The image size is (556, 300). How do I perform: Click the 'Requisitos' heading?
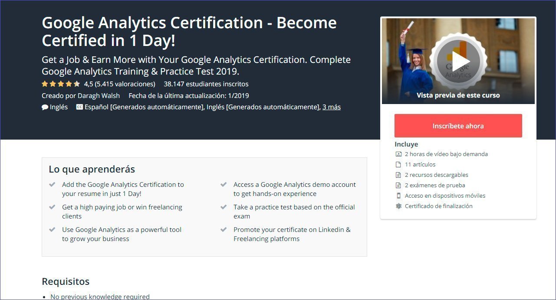pos(66,281)
